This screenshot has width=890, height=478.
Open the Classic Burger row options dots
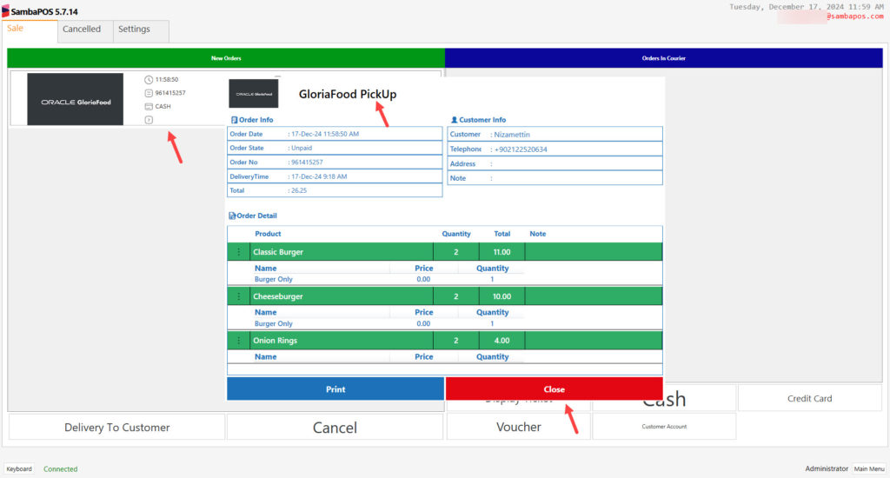point(238,251)
